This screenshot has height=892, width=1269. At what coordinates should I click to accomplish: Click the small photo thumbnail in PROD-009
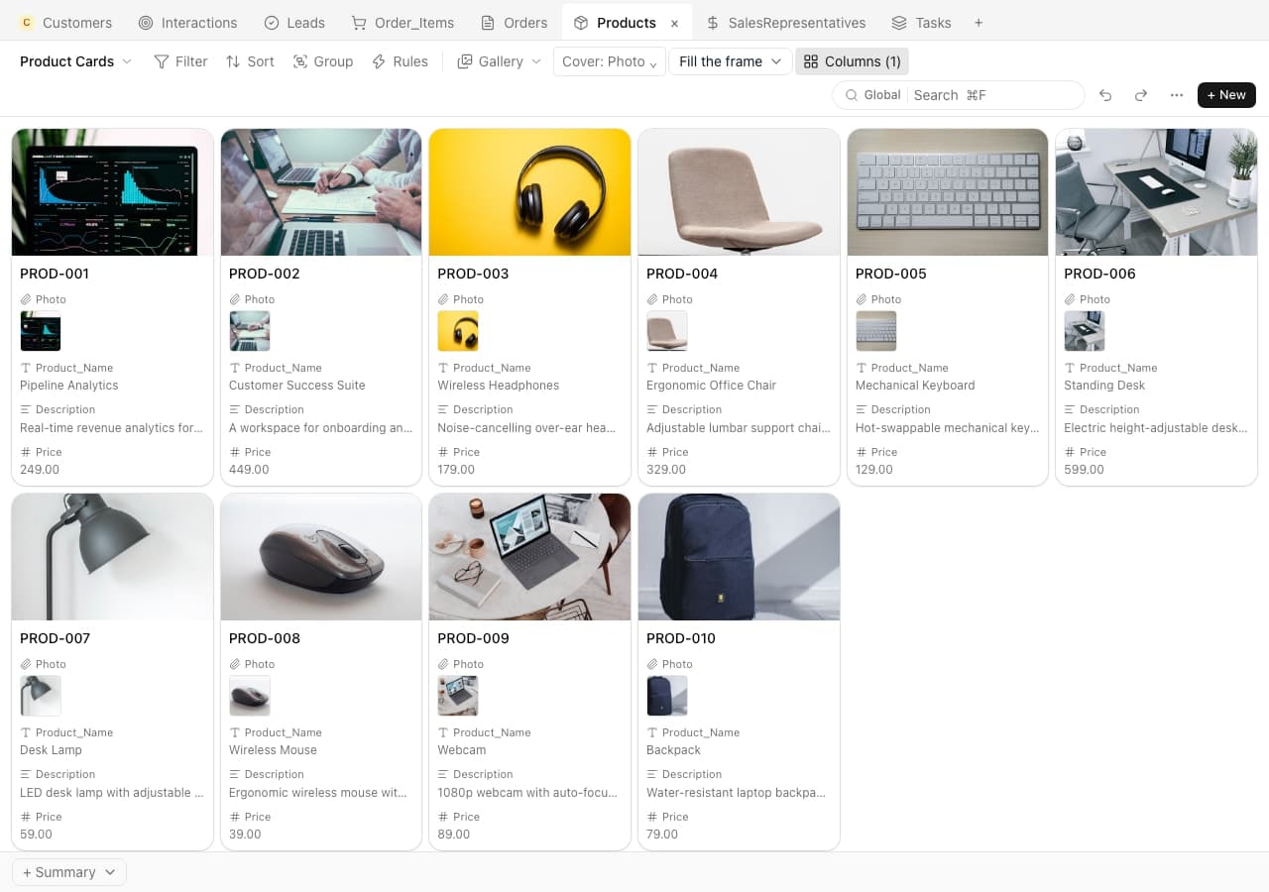point(458,696)
